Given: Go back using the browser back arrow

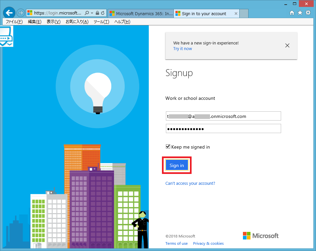Looking at the screenshot, I should coord(9,13).
